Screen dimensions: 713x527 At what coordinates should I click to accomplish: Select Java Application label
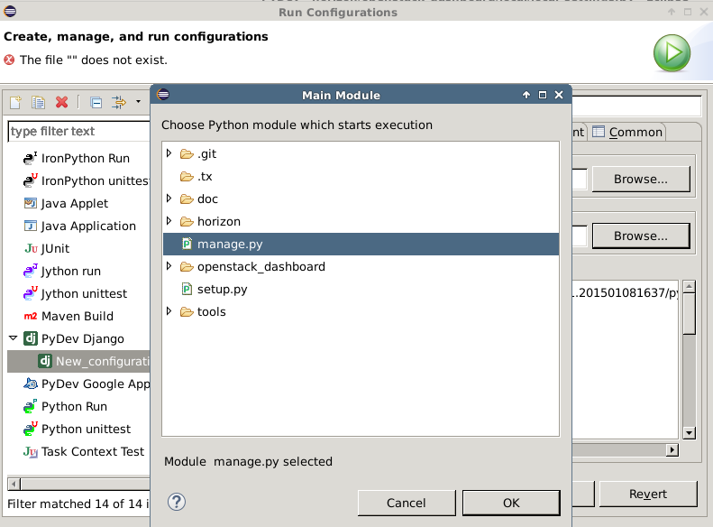point(88,227)
